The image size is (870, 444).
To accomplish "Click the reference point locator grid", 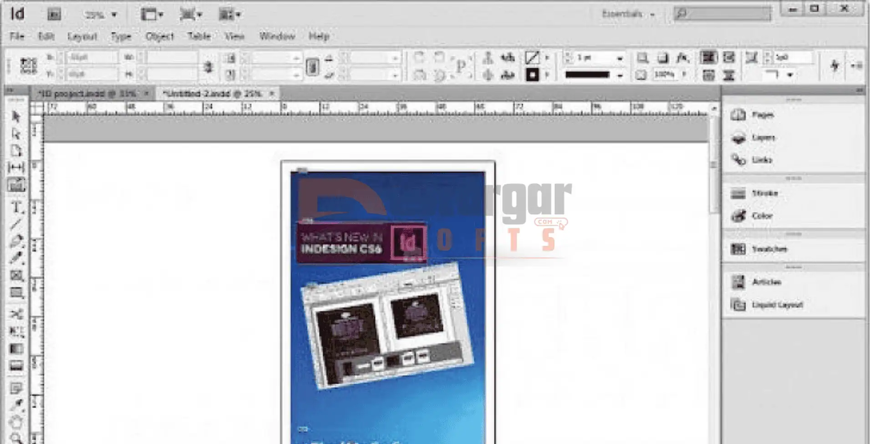I will 28,66.
